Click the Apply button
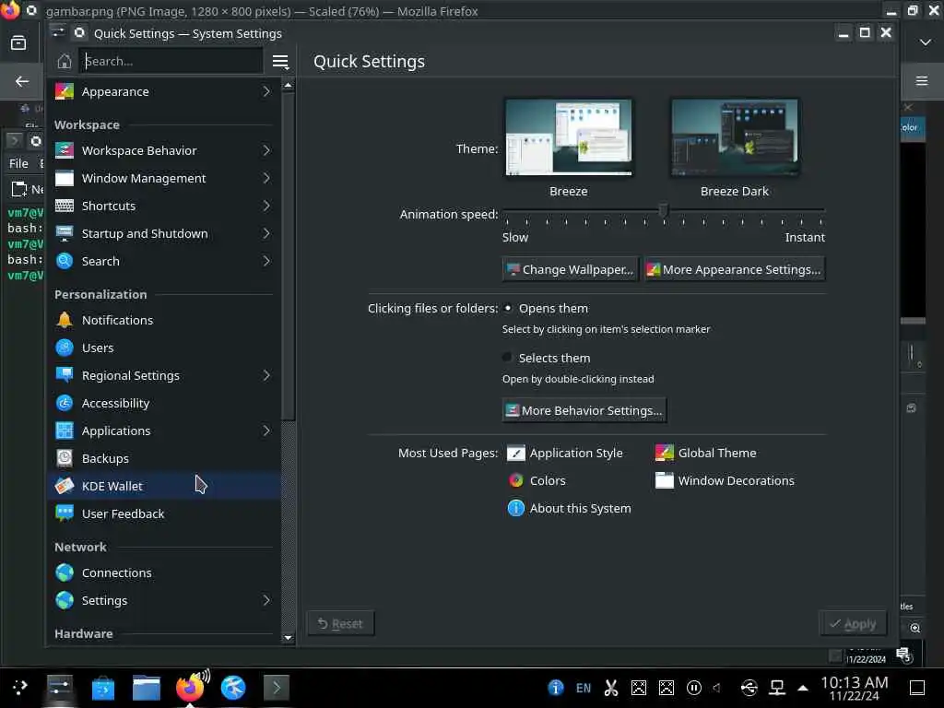 click(x=853, y=624)
